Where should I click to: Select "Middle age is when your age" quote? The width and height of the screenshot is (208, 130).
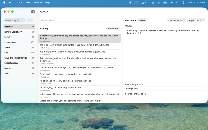pyautogui.click(x=80, y=101)
